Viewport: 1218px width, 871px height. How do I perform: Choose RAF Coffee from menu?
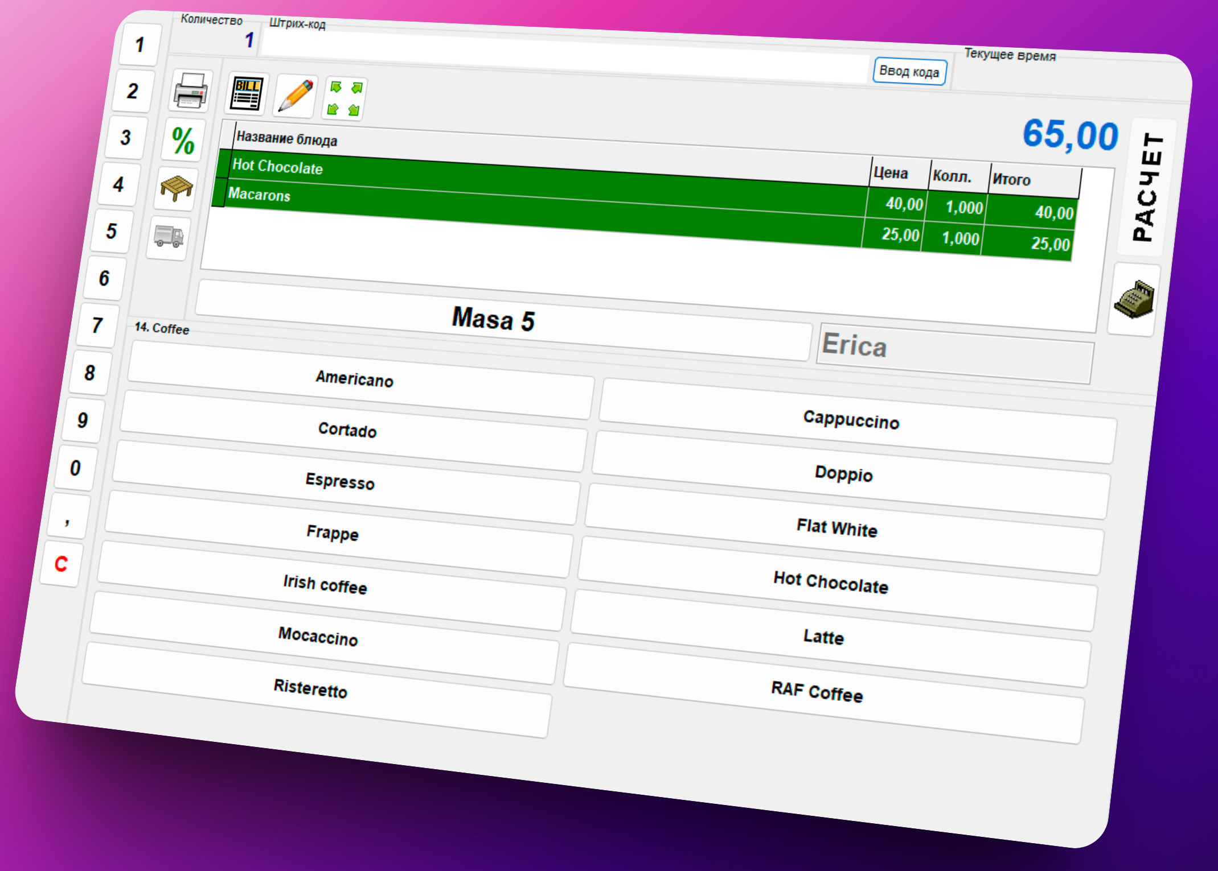coord(817,691)
